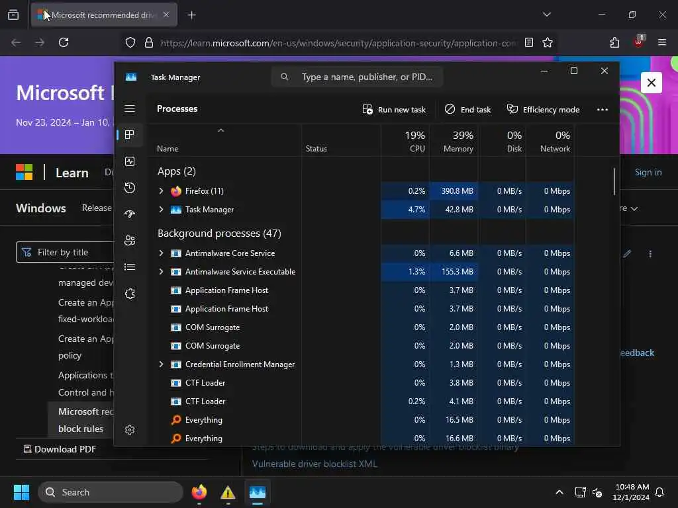
Task: Click the Efficiency mode button
Action: pos(543,109)
